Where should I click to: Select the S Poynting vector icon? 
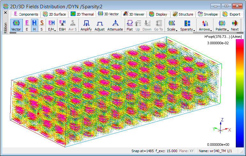41,25
